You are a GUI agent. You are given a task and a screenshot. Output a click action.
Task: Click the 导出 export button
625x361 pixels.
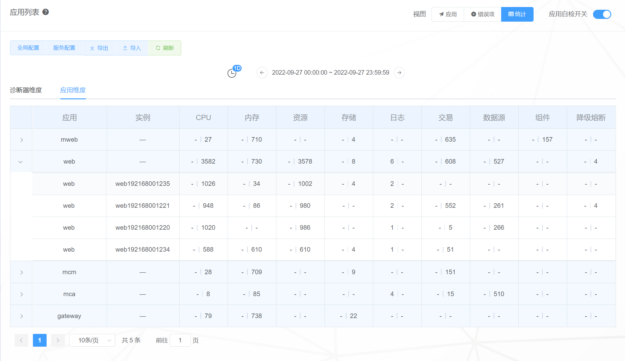tap(99, 48)
